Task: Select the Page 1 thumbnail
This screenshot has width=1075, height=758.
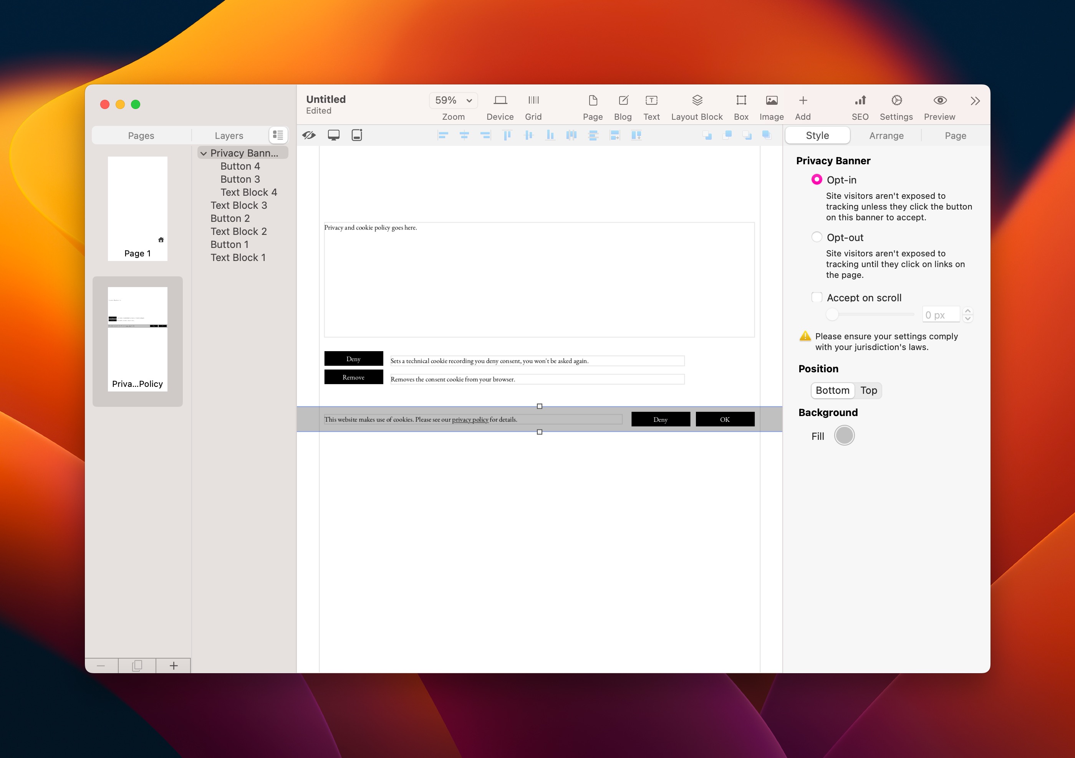Action: pyautogui.click(x=137, y=209)
